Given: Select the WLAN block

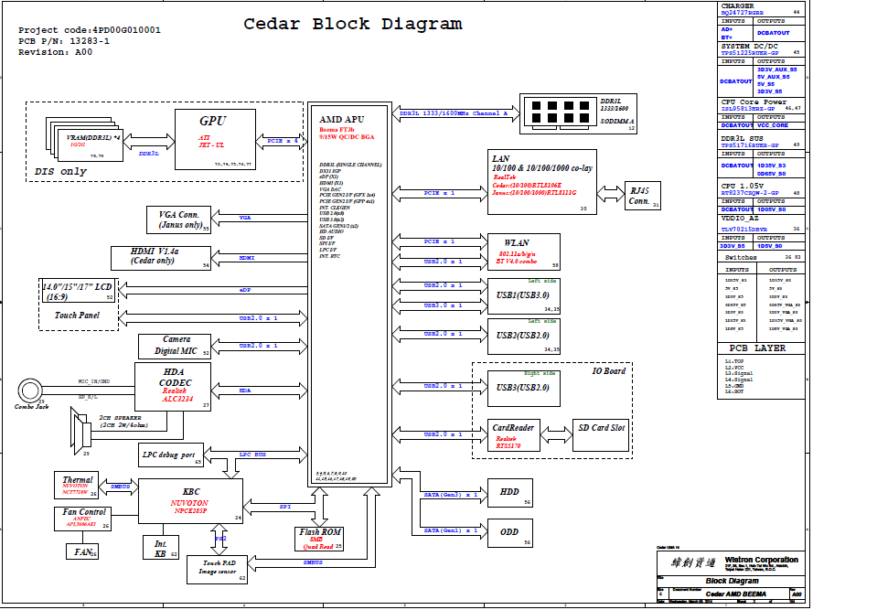Looking at the screenshot, I should click(x=523, y=251).
